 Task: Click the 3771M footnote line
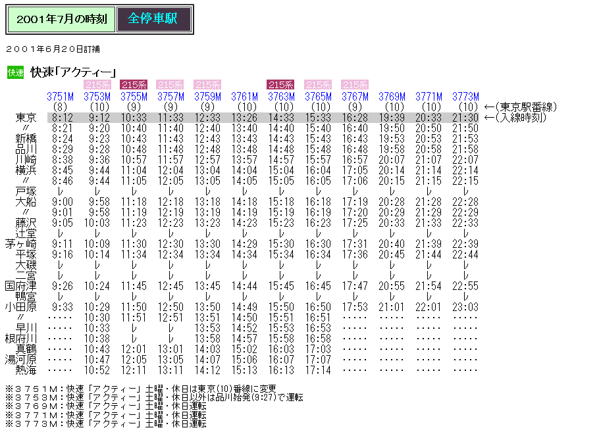[106, 415]
